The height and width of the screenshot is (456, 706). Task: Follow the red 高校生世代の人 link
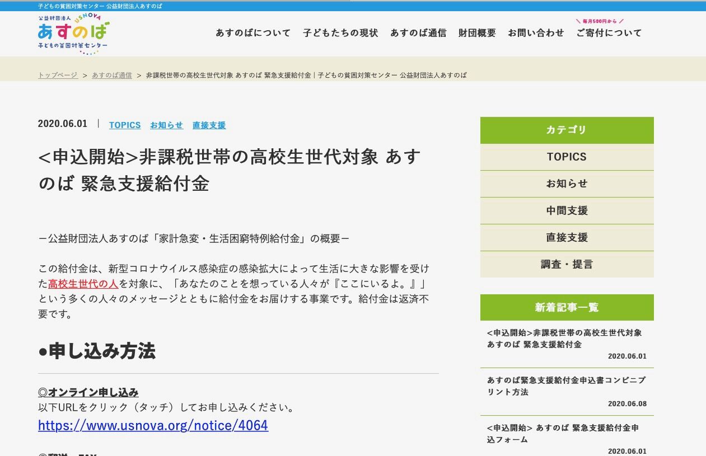click(x=83, y=284)
